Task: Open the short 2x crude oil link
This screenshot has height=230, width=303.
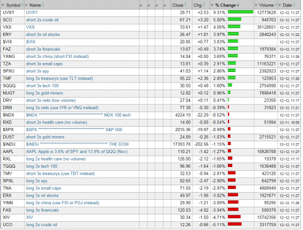Action: pyautogui.click(x=42, y=20)
